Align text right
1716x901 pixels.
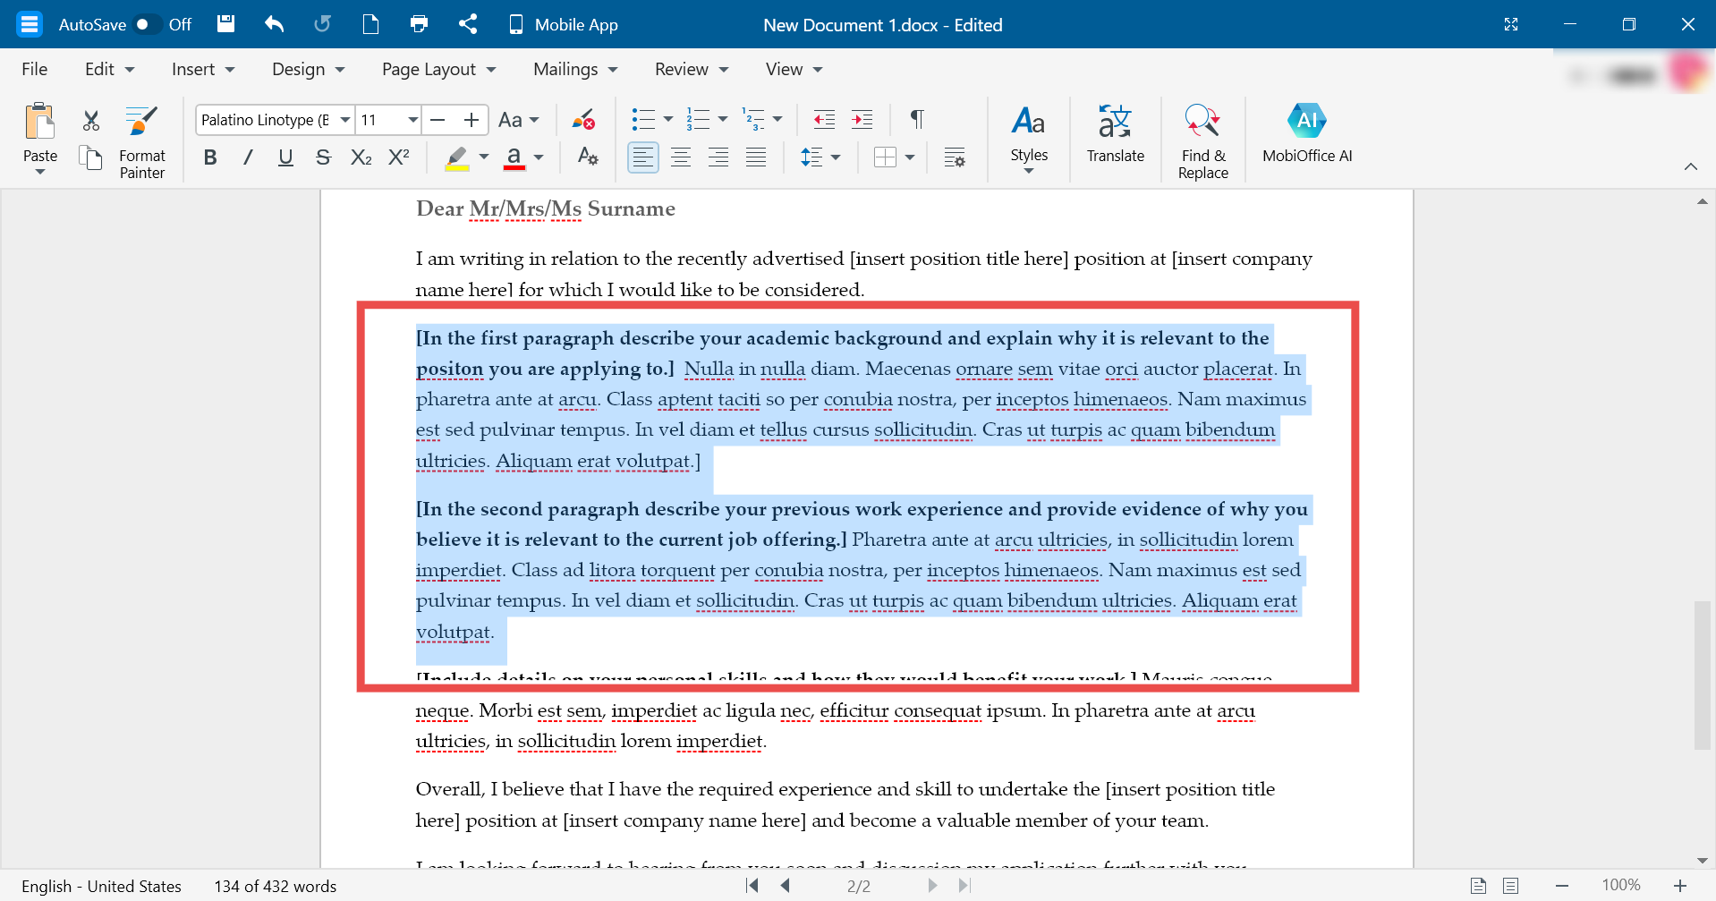[x=718, y=157]
